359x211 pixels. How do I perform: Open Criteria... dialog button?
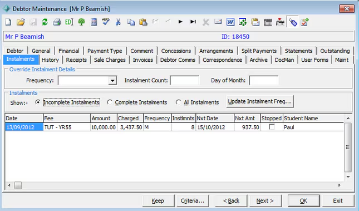tap(193, 200)
